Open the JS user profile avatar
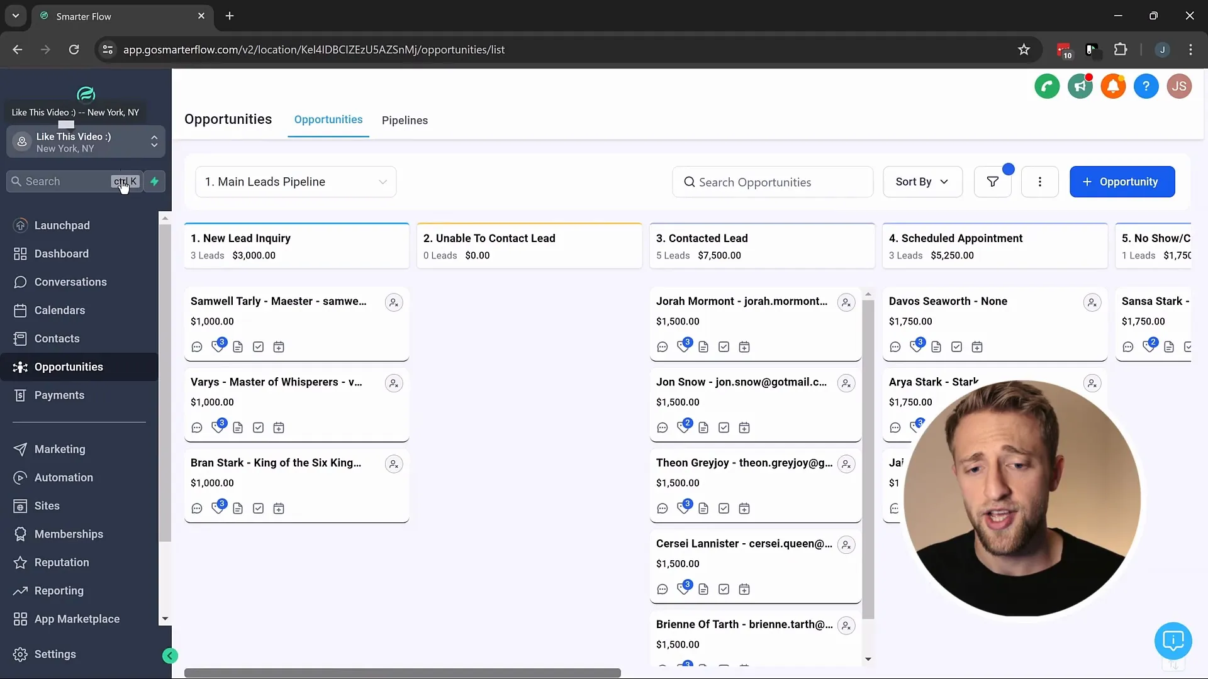The height and width of the screenshot is (679, 1208). pyautogui.click(x=1179, y=86)
